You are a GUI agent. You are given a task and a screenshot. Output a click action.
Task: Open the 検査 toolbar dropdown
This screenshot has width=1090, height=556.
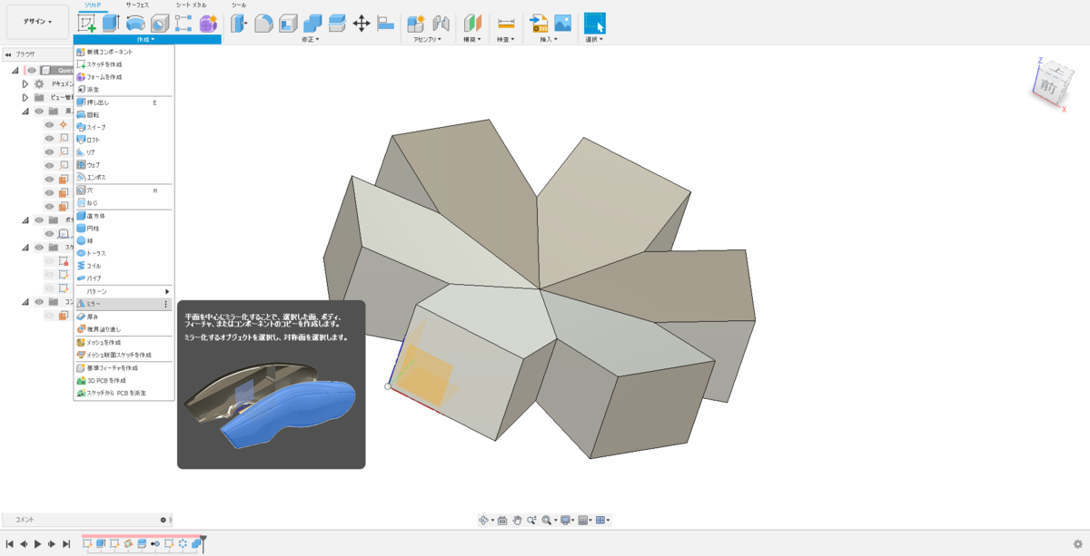(x=506, y=39)
